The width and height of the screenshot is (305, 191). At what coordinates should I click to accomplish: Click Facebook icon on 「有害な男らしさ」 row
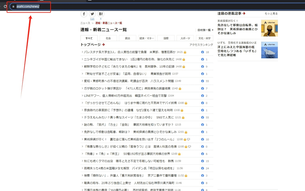click(x=202, y=146)
